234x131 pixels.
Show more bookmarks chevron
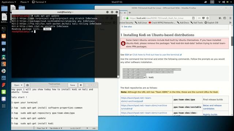pos(230,23)
